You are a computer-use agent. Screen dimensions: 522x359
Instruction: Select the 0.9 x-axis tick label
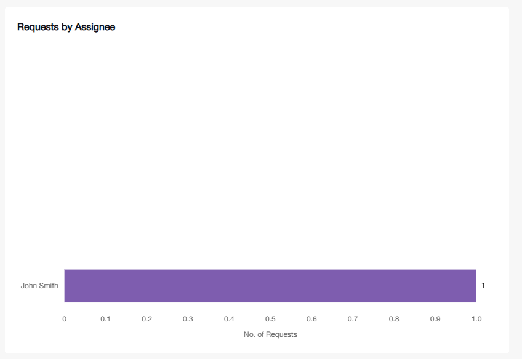(435, 319)
